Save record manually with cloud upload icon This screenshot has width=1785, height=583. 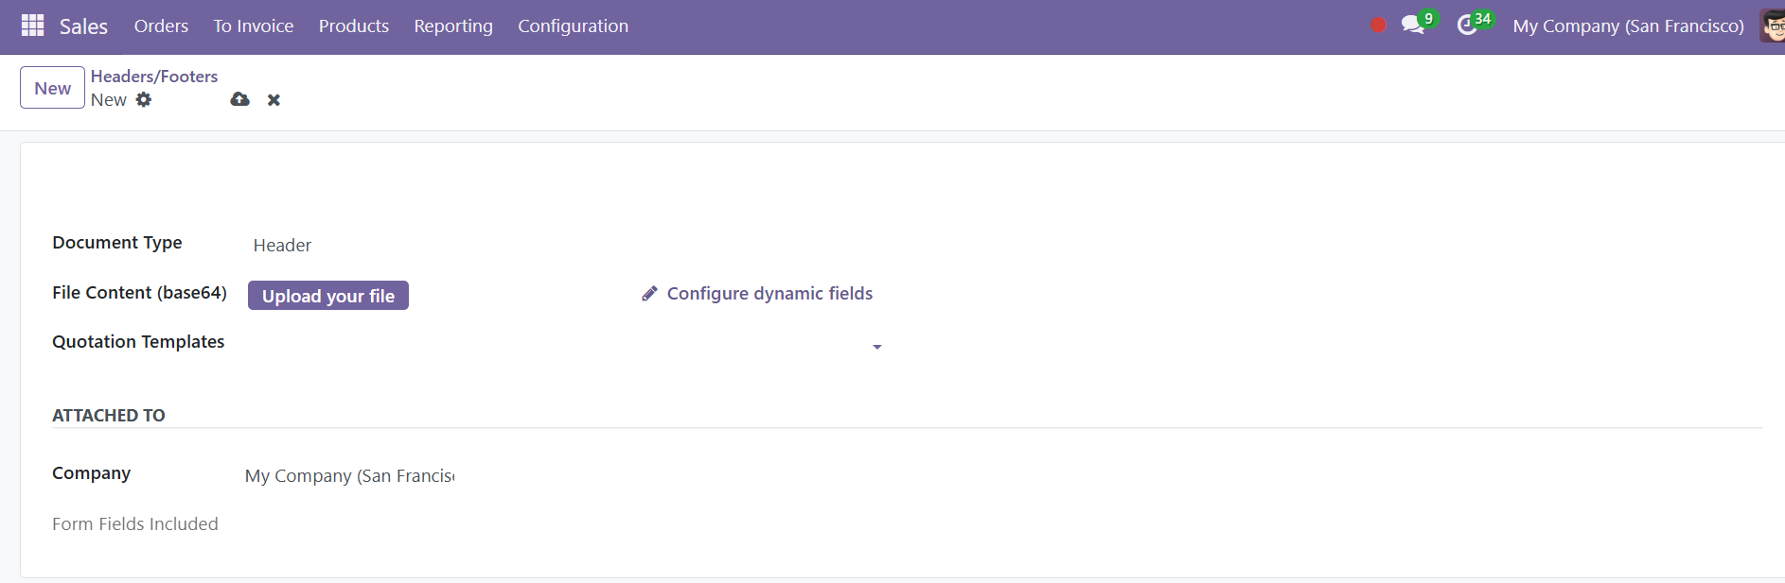(240, 99)
